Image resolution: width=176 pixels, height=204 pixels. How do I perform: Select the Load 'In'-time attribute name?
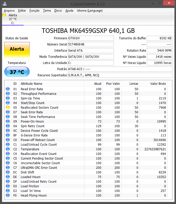pyautogui.click(x=31, y=191)
